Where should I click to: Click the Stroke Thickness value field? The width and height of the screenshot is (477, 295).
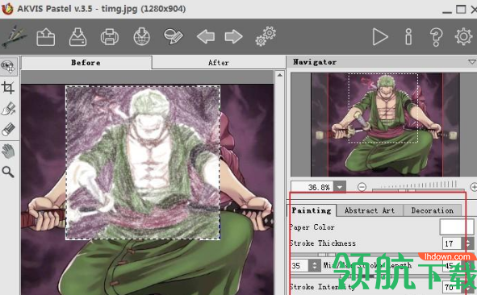(x=452, y=243)
